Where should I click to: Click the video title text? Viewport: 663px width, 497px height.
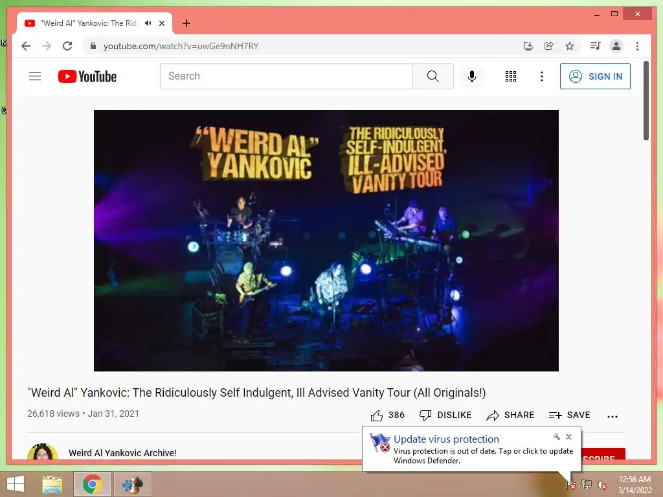tap(256, 393)
